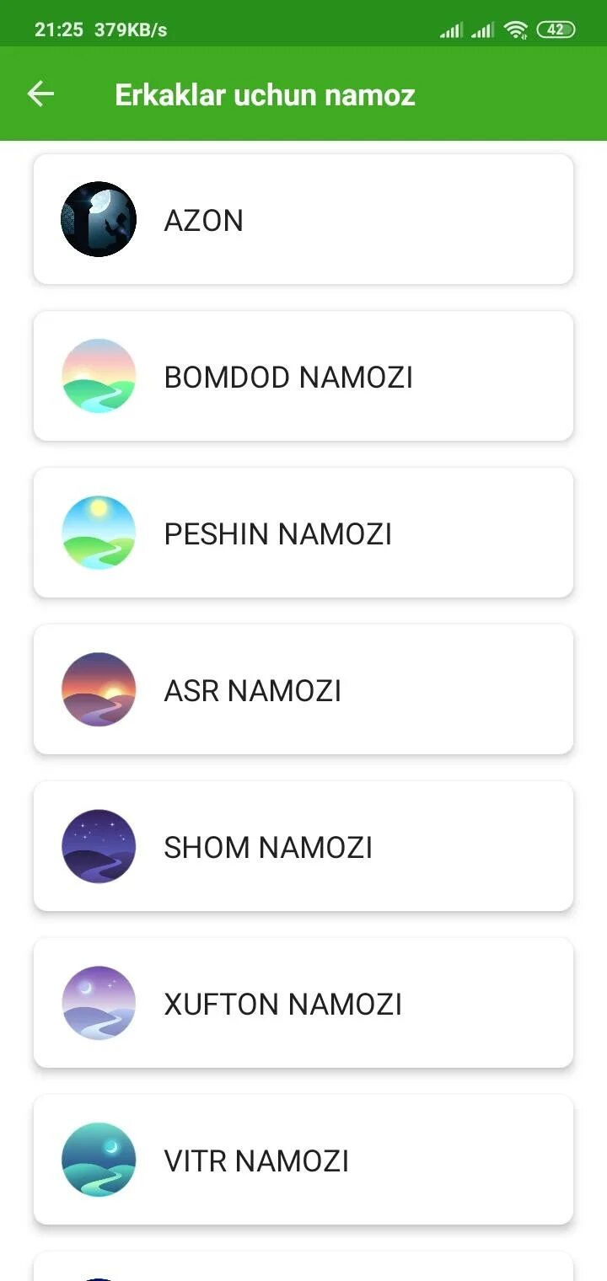This screenshot has height=1281, width=607.
Task: Tap the Wi-Fi status icon
Action: pyautogui.click(x=515, y=30)
